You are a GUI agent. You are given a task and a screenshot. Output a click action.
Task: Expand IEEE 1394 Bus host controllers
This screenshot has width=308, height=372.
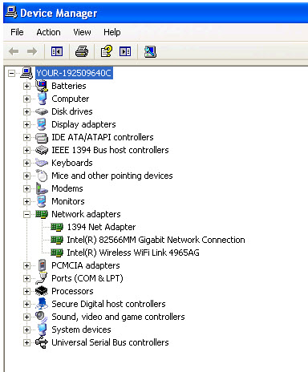(26, 150)
